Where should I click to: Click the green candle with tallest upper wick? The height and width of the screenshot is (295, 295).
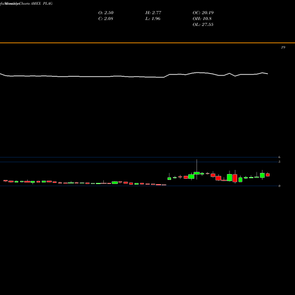tap(196, 173)
